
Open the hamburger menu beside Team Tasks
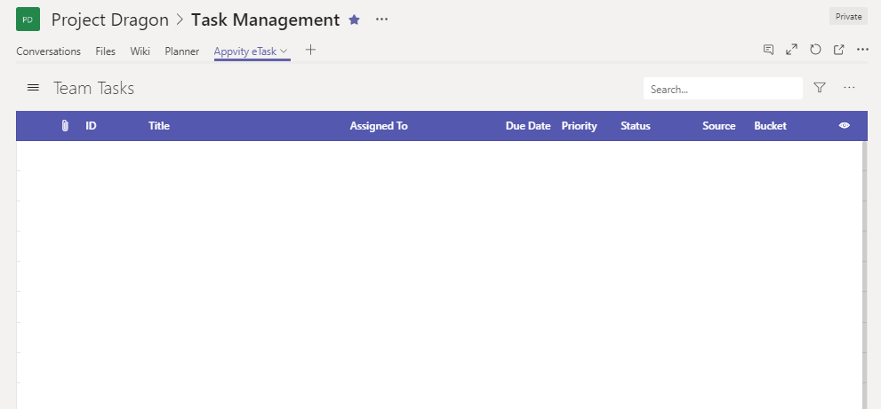(33, 88)
